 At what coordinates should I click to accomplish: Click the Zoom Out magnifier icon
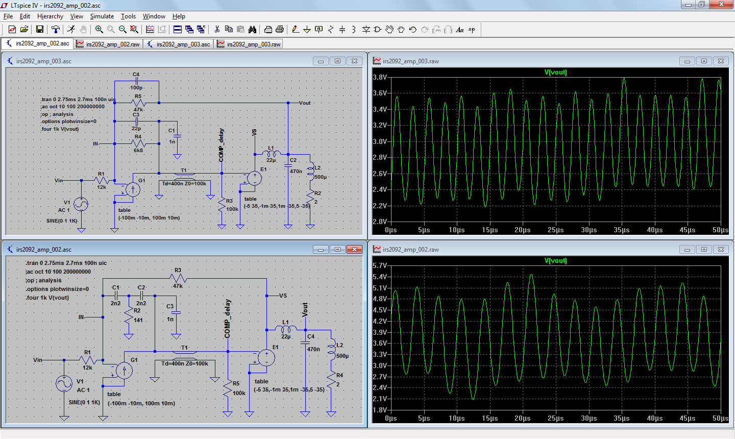pos(122,30)
